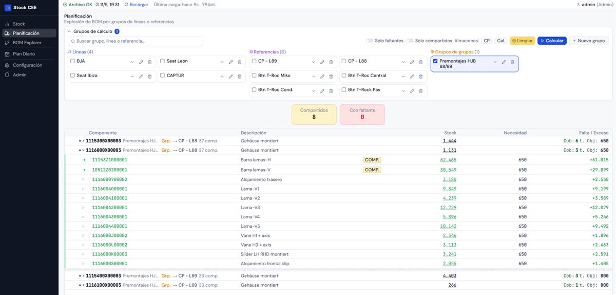The image size is (616, 295).
Task: Enable the Solo faltantes toggle
Action: (369, 41)
